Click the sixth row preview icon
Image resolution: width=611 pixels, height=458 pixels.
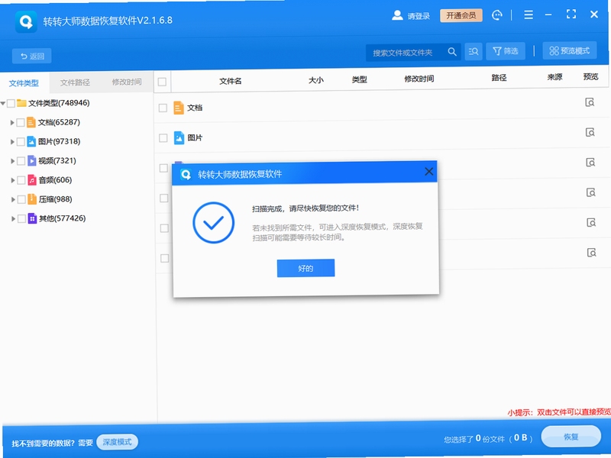(x=591, y=253)
